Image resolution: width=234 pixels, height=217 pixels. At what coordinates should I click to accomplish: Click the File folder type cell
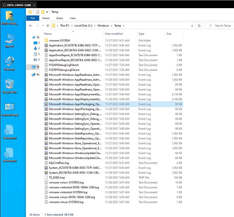pos(145,41)
